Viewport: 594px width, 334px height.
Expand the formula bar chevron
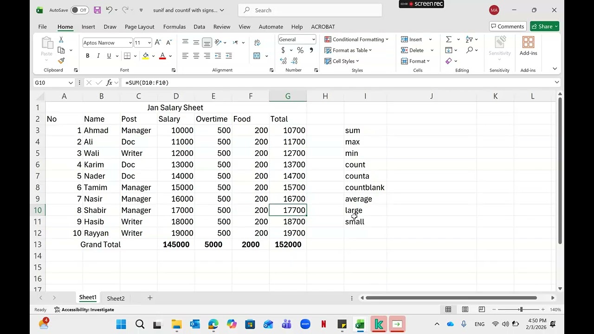tap(557, 83)
